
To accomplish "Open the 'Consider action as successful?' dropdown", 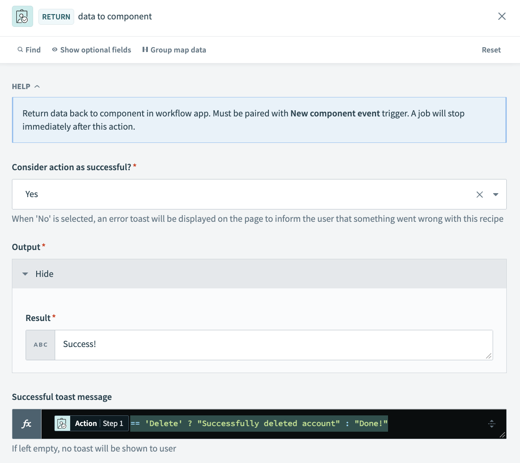I will coord(495,194).
